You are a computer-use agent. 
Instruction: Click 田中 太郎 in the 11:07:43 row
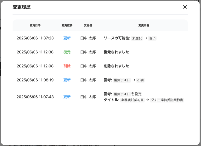pyautogui.click(x=88, y=97)
